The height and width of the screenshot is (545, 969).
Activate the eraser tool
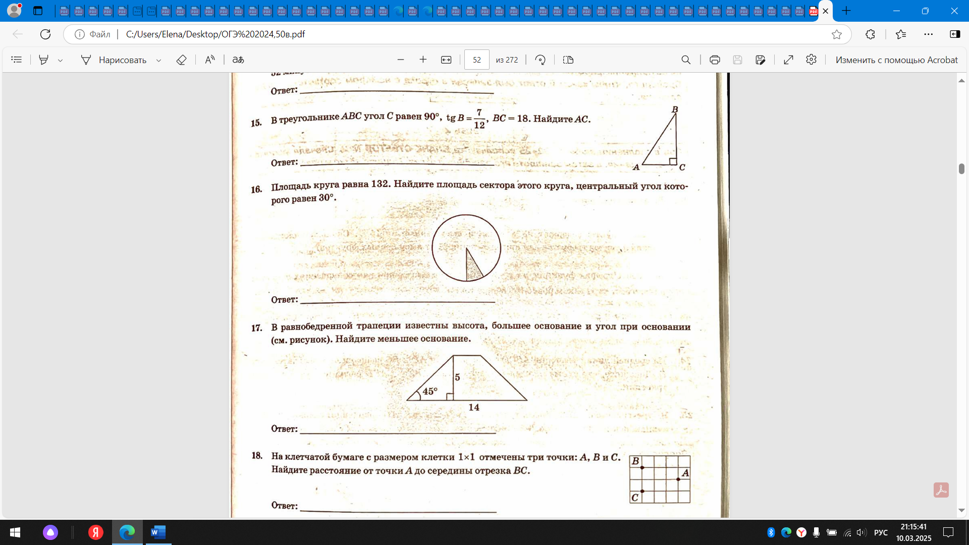pos(181,60)
